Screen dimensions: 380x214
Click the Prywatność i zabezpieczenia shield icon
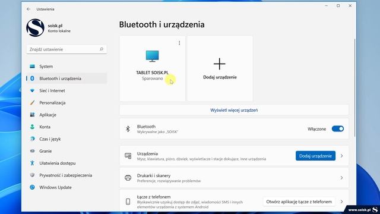click(x=32, y=175)
